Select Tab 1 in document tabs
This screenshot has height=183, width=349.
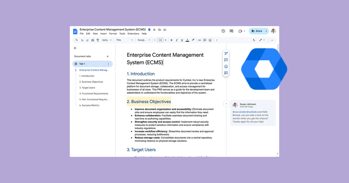point(92,64)
